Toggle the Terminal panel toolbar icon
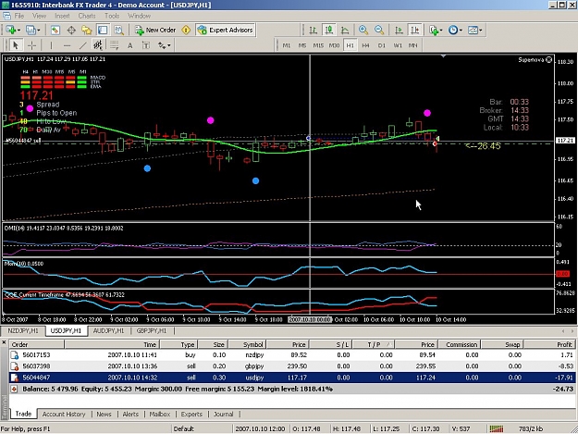Image resolution: width=578 pixels, height=434 pixels. (x=103, y=31)
